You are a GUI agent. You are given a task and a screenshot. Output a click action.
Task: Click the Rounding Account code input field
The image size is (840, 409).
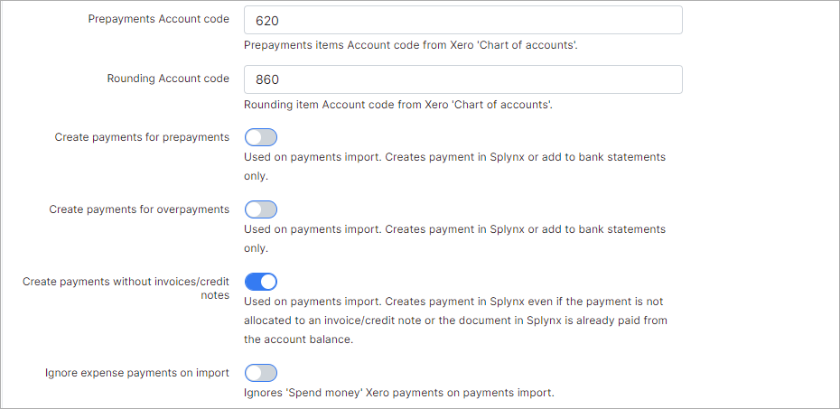pos(462,79)
